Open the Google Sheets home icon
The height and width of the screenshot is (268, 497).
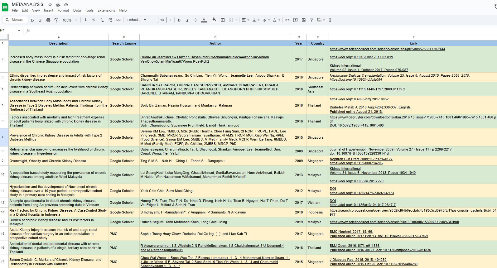pyautogui.click(x=5, y=7)
